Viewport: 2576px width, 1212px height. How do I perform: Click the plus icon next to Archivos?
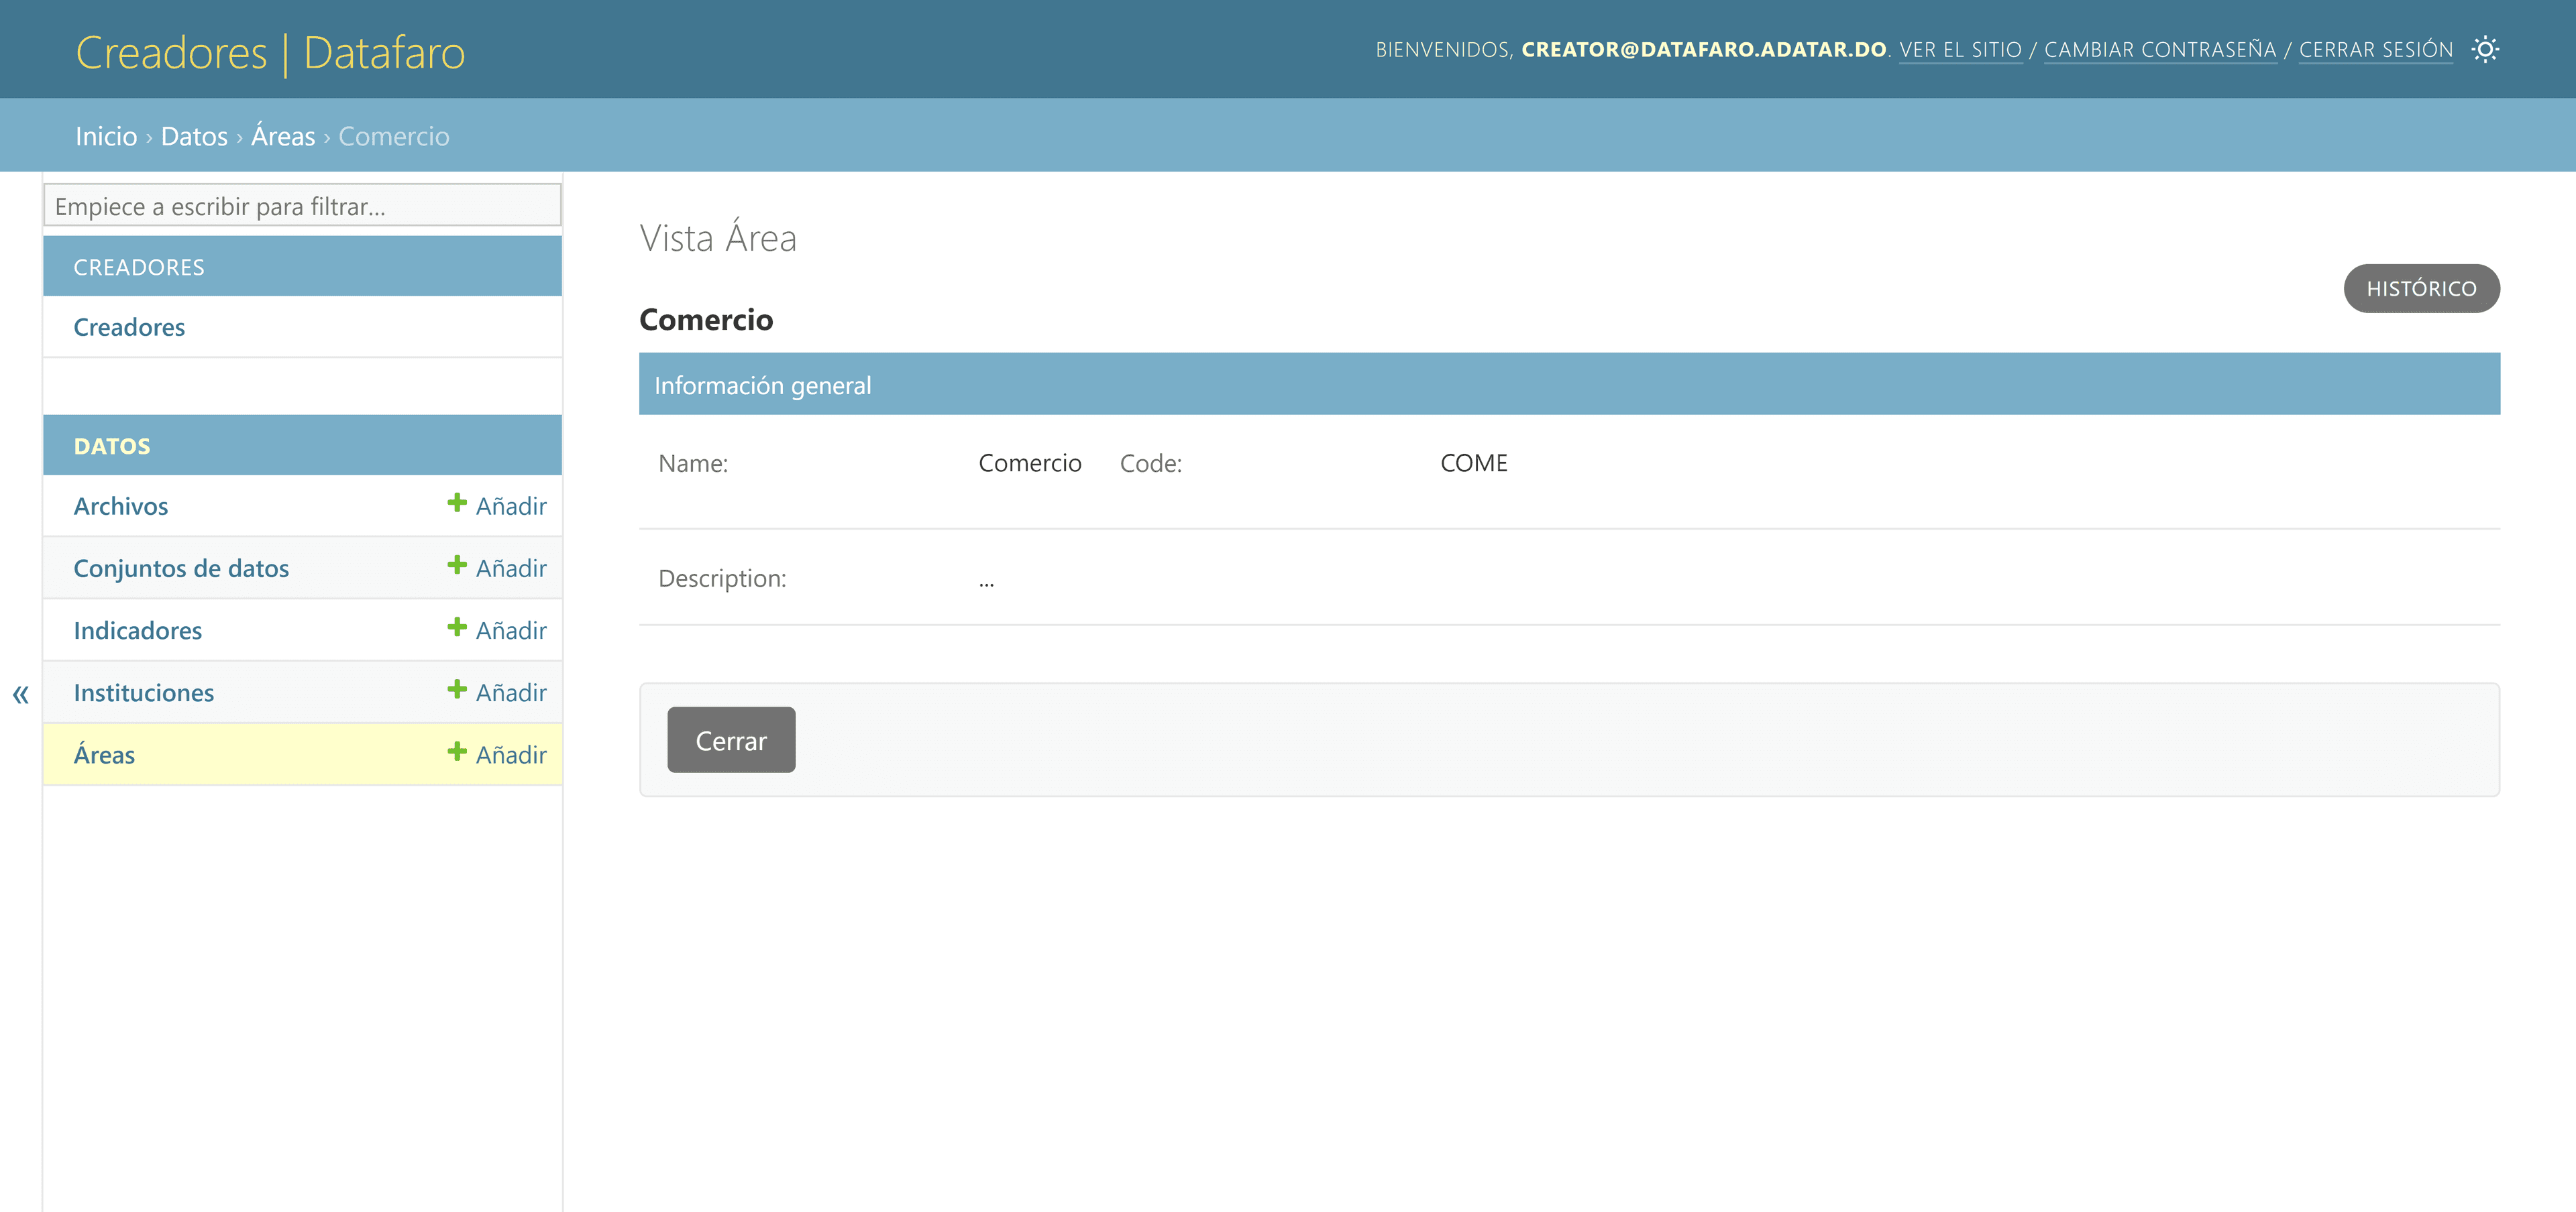point(457,503)
